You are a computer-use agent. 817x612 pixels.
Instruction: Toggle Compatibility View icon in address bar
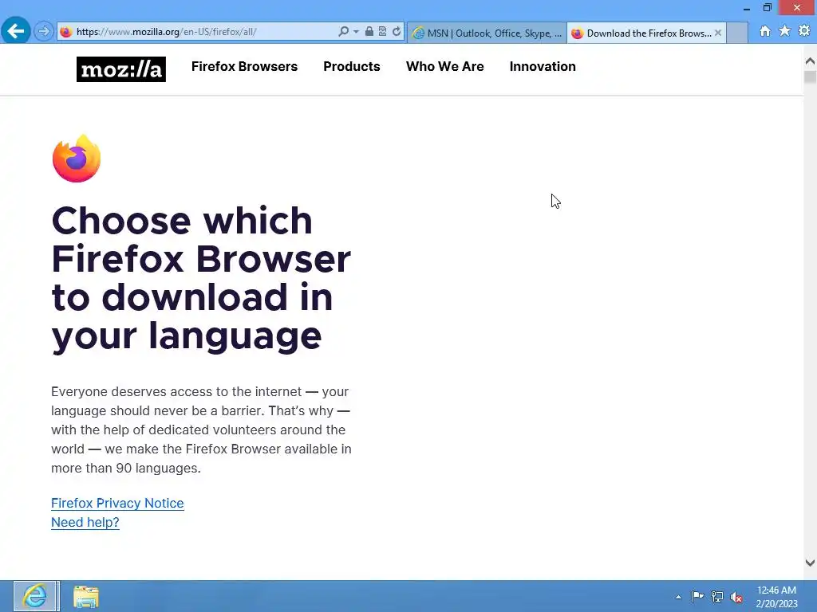tap(382, 32)
